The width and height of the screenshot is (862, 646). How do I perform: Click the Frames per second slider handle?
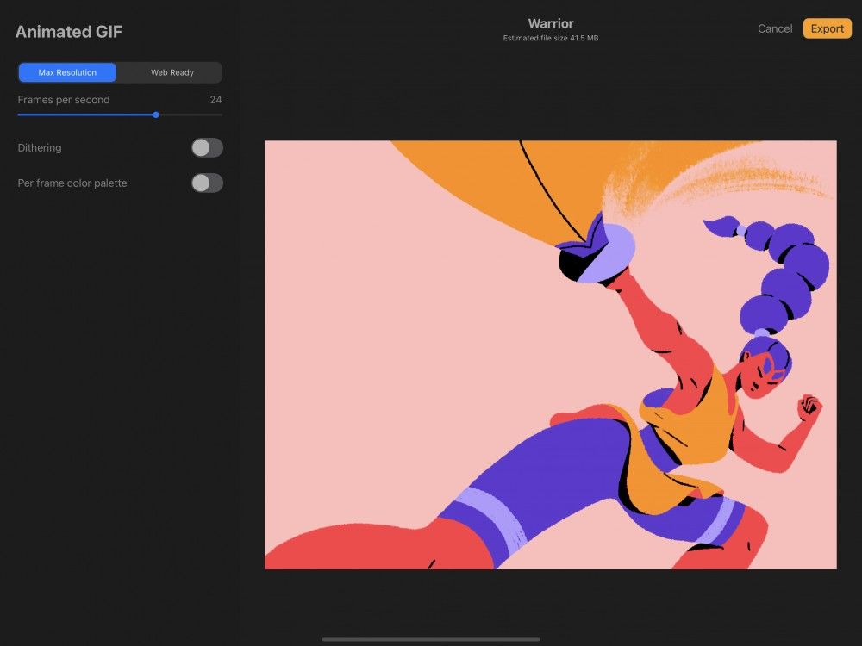click(x=156, y=115)
